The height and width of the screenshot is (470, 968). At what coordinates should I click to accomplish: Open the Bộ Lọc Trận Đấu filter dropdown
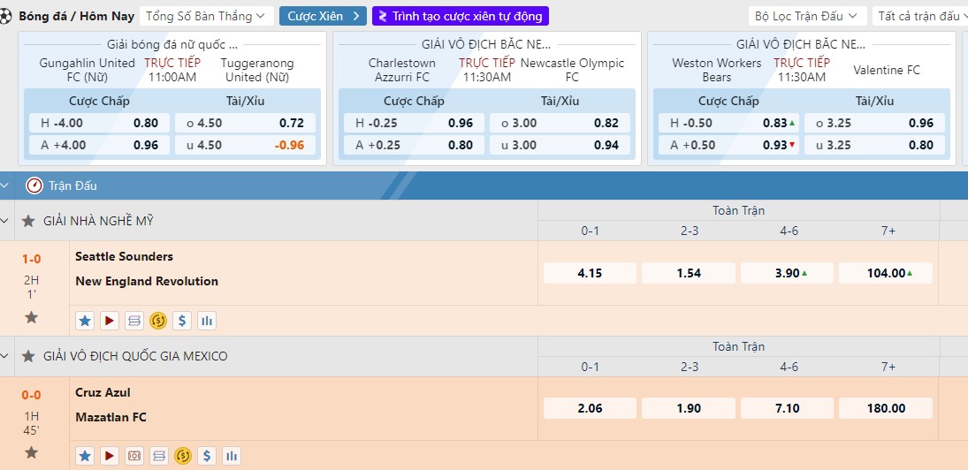point(806,16)
